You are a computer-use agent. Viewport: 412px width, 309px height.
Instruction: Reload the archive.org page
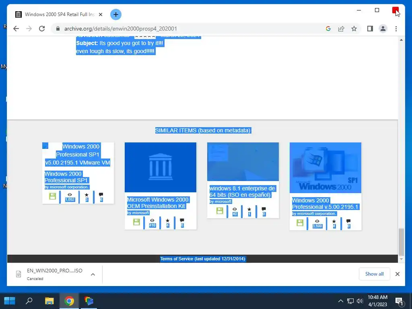pos(42,29)
